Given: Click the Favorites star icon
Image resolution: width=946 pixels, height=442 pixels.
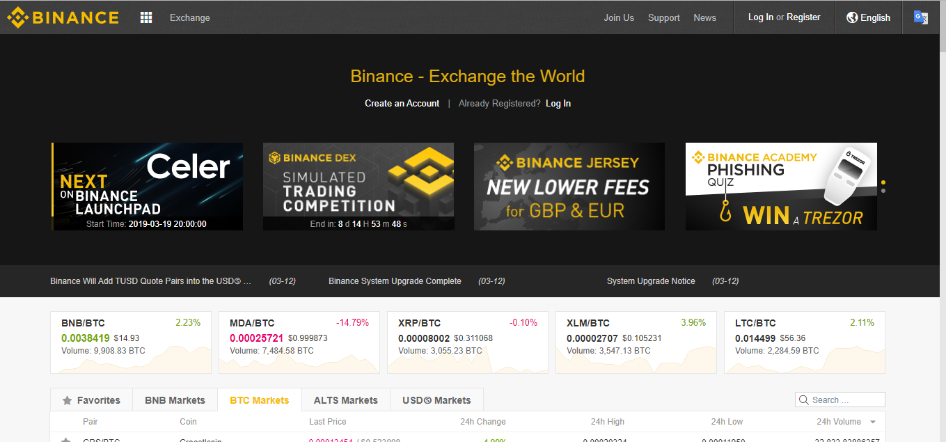Looking at the screenshot, I should click(x=68, y=400).
